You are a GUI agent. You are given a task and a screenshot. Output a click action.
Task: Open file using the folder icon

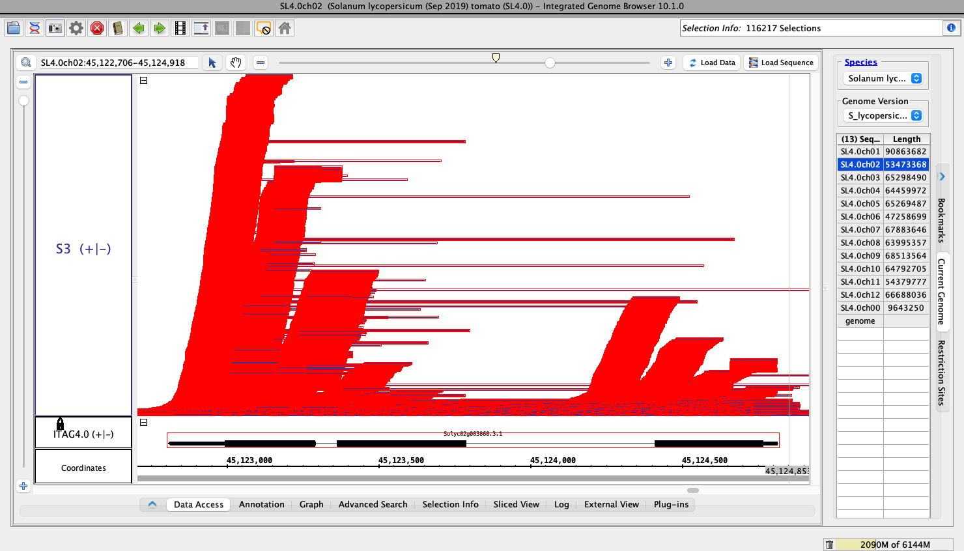(x=14, y=28)
